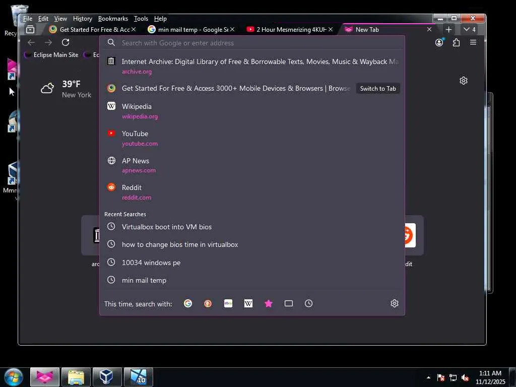
Task: Open the VirtualBox taskbar icon
Action: coord(107,377)
